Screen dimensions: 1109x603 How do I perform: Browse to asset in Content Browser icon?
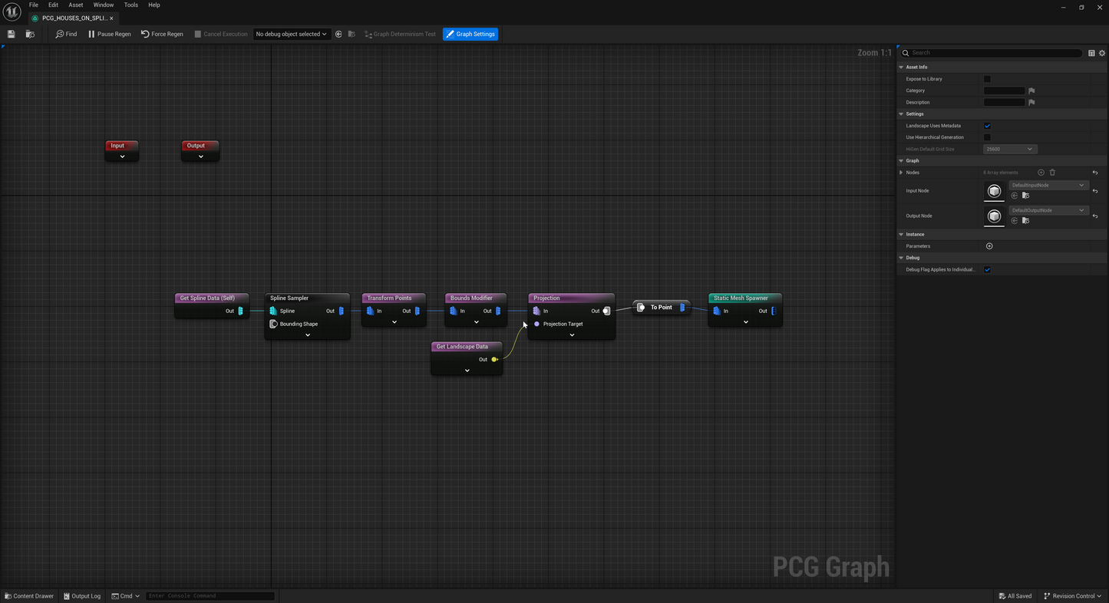(x=30, y=34)
